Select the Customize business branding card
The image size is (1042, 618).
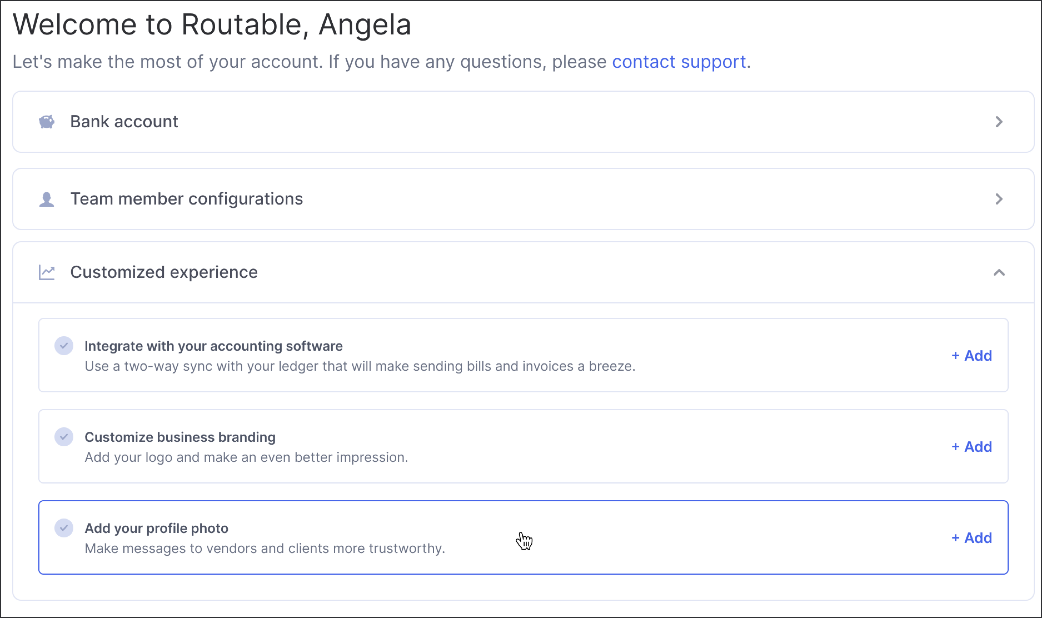point(523,447)
